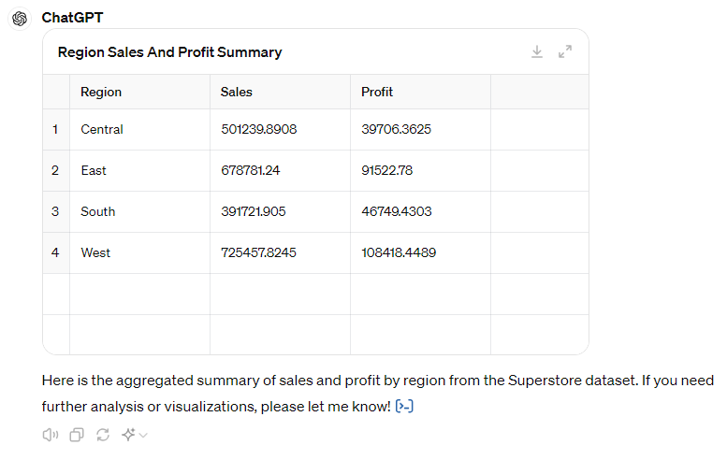Select the East region cell
This screenshot has width=727, height=460.
pyautogui.click(x=94, y=170)
